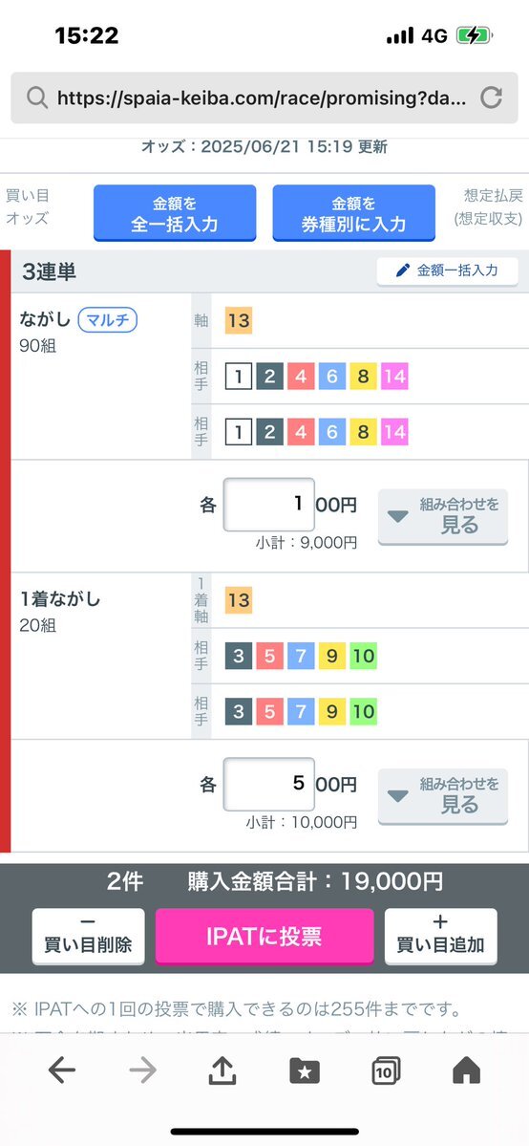Go back with the browser back arrow
529x1146 pixels.
(62, 1070)
